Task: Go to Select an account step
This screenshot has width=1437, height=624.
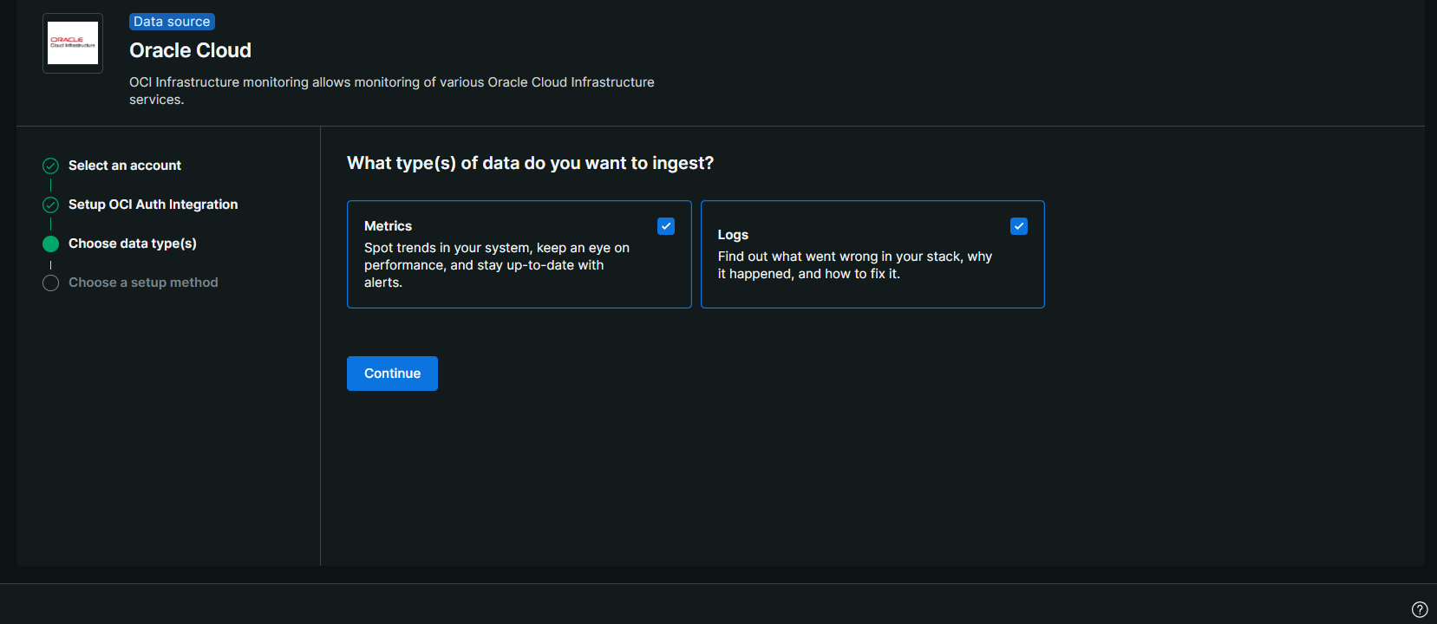Action: (x=125, y=166)
